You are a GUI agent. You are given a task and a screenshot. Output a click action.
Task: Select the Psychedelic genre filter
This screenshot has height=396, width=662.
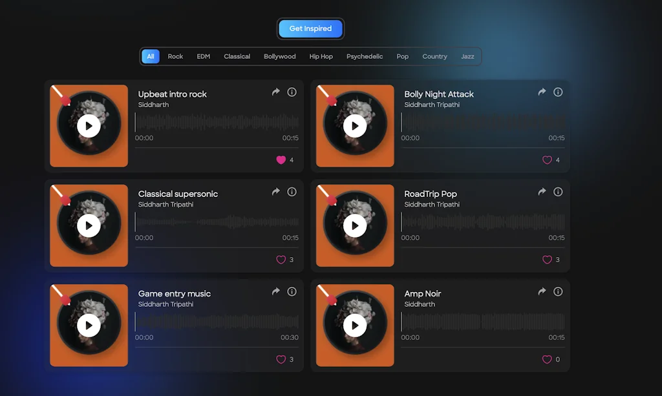coord(364,56)
